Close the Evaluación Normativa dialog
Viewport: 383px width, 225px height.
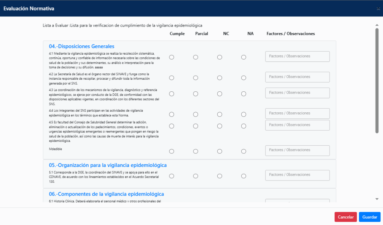378,9
